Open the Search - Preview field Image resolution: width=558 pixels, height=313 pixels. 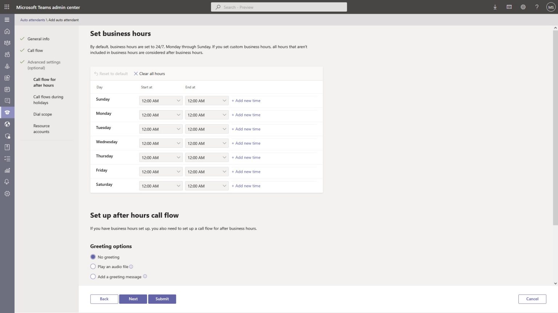[x=279, y=7]
